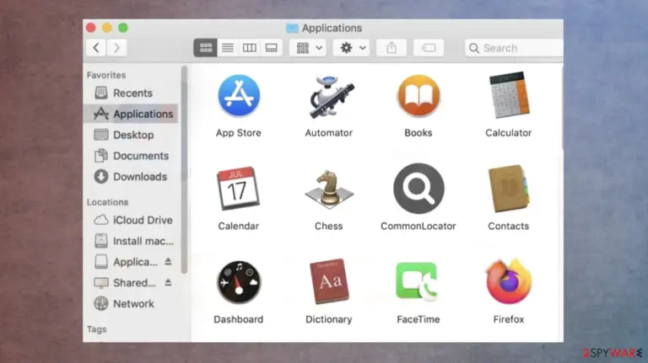Select the Applica... disk location

click(126, 262)
